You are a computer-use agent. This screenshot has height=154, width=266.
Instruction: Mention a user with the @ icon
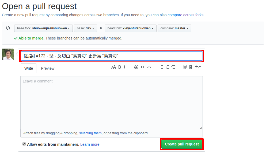coord(185,67)
